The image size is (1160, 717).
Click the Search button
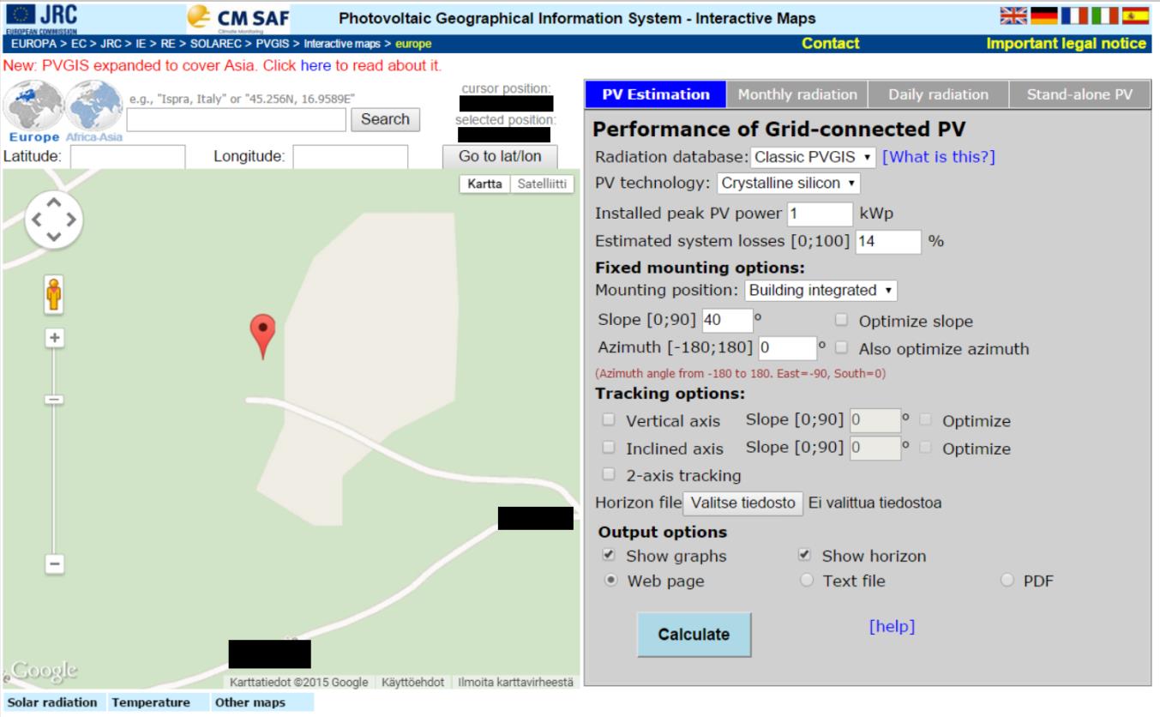tap(385, 119)
